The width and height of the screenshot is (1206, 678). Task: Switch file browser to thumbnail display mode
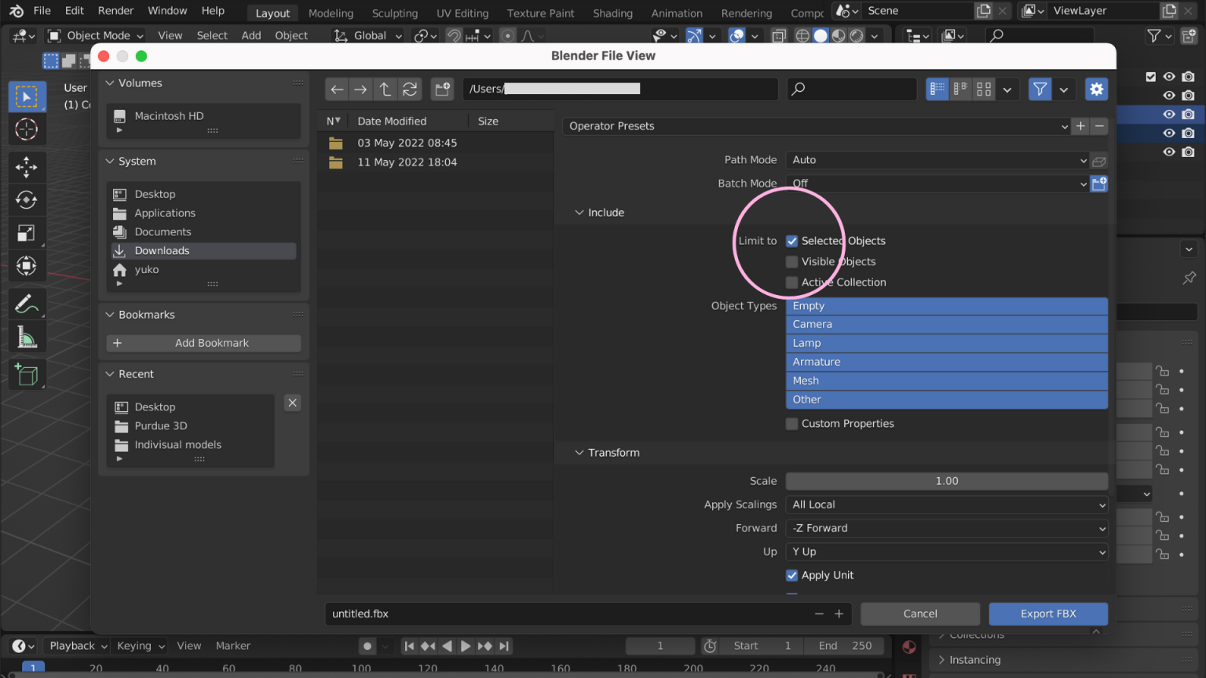[984, 89]
